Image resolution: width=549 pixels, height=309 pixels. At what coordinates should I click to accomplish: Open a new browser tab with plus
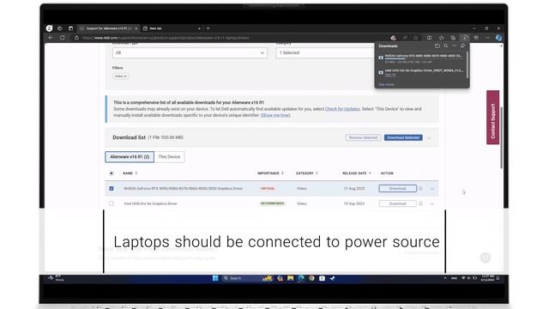208,28
